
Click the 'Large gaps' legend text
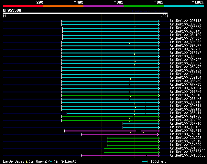[x=14, y=161]
